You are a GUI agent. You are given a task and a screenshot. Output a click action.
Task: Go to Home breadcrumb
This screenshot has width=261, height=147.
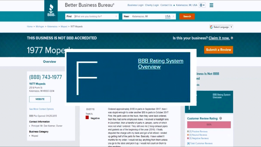coord(30,26)
